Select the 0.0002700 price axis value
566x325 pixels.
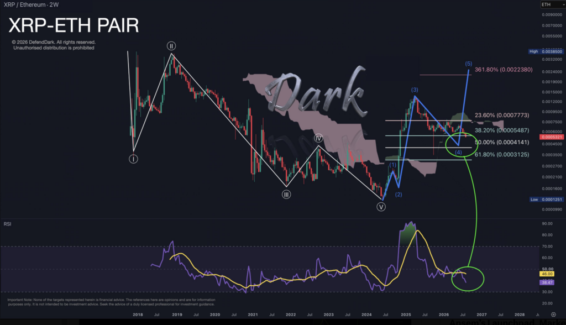[x=552, y=166]
